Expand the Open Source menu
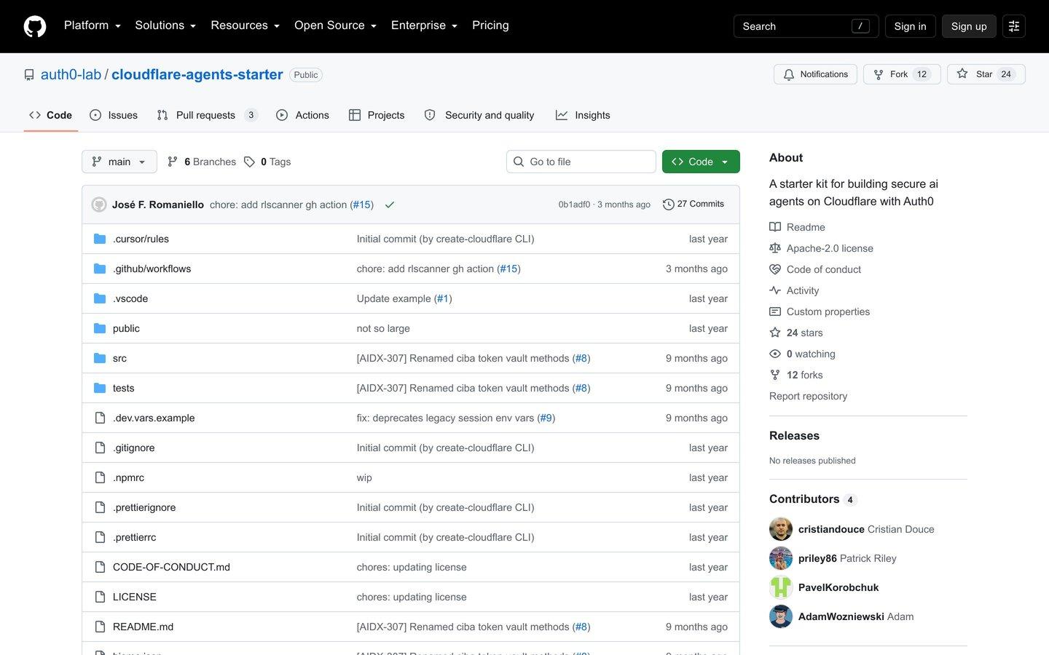The width and height of the screenshot is (1049, 655). click(335, 25)
